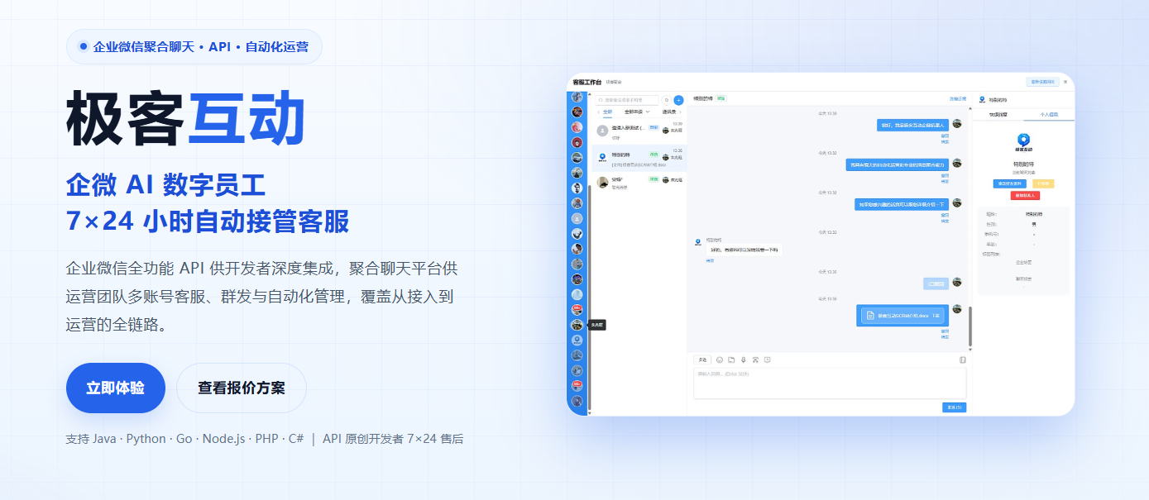The width and height of the screenshot is (1149, 500).
Task: Click the 立即体验 button
Action: click(116, 388)
